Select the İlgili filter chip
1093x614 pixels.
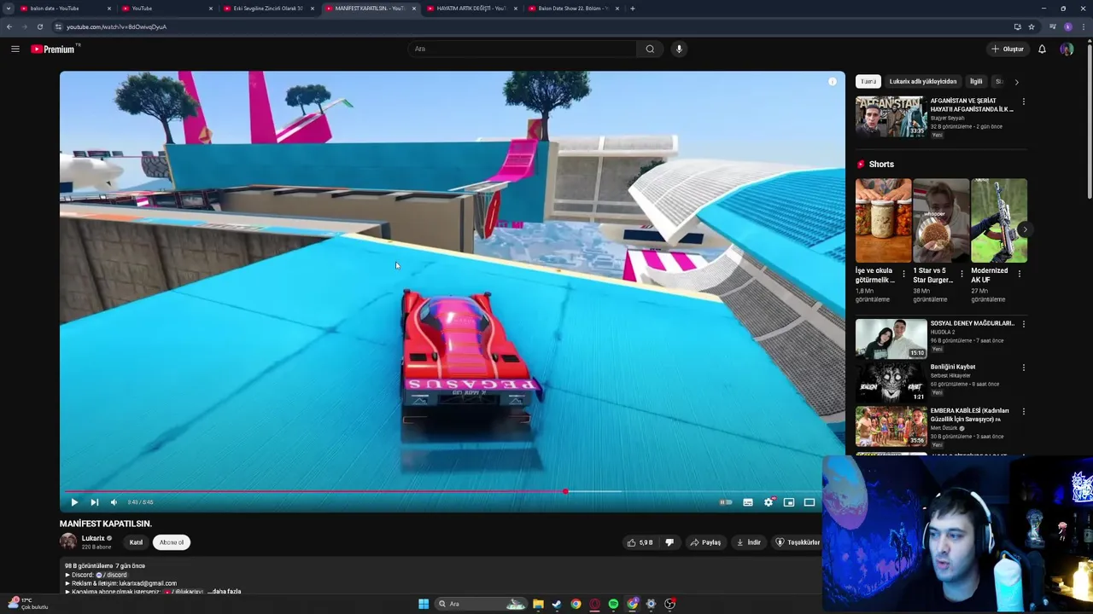point(976,82)
